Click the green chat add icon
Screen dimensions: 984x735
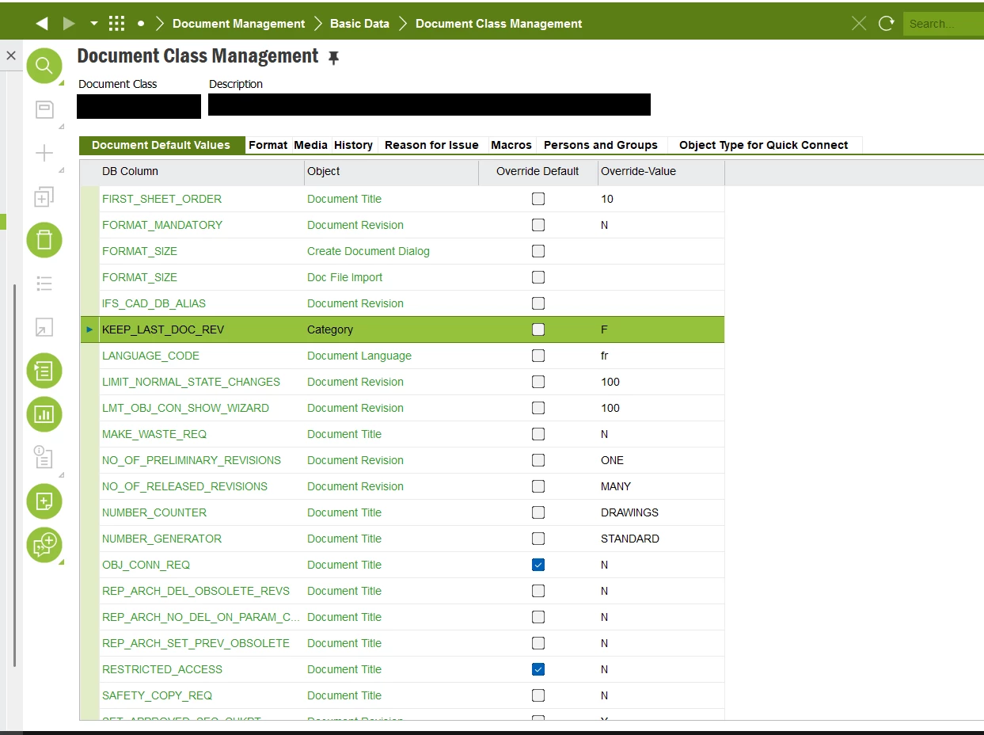point(44,545)
